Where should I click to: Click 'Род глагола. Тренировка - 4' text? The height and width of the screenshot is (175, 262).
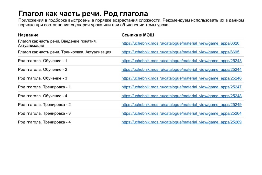(x=45, y=122)
